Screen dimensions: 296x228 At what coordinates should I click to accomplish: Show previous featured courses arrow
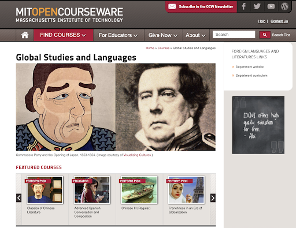click(18, 198)
